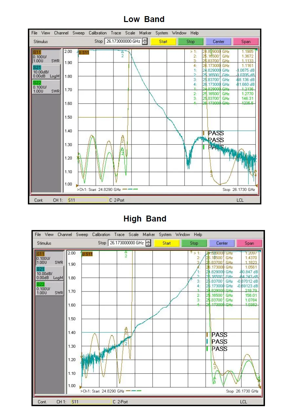Click yellow Start button in Low Band window
This screenshot has height=417, width=283.
tap(163, 42)
